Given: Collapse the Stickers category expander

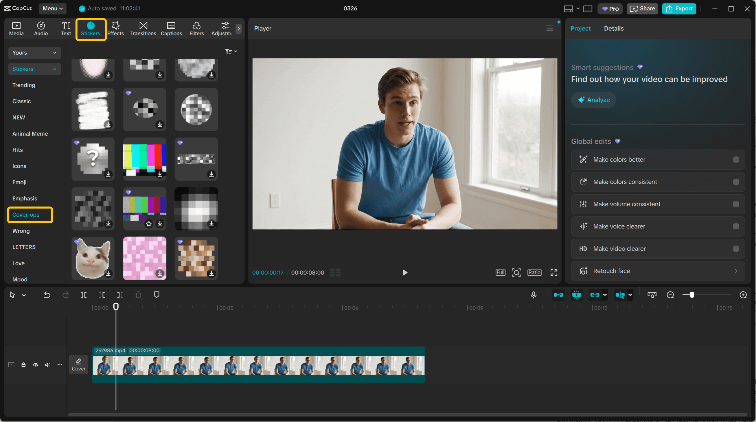Looking at the screenshot, I should point(55,69).
